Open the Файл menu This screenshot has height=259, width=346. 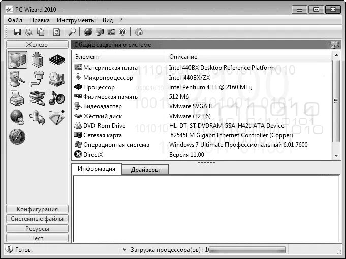pos(15,20)
